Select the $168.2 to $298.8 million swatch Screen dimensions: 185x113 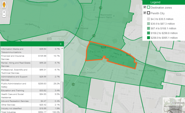pyautogui.click(x=149, y=33)
